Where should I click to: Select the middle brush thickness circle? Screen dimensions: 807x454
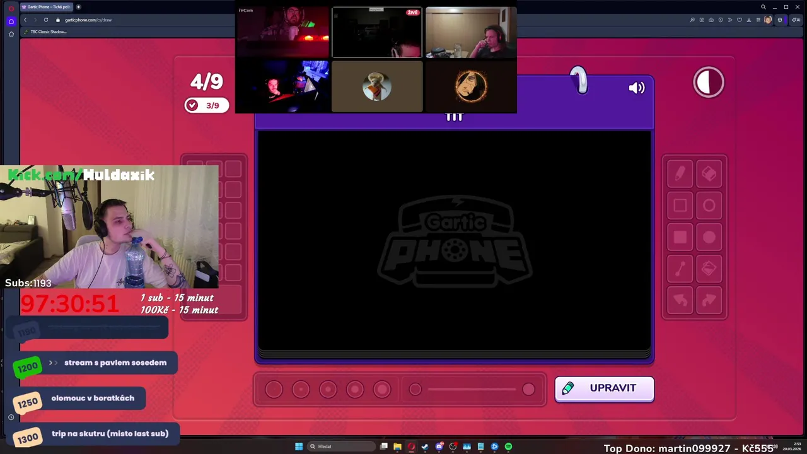click(328, 390)
